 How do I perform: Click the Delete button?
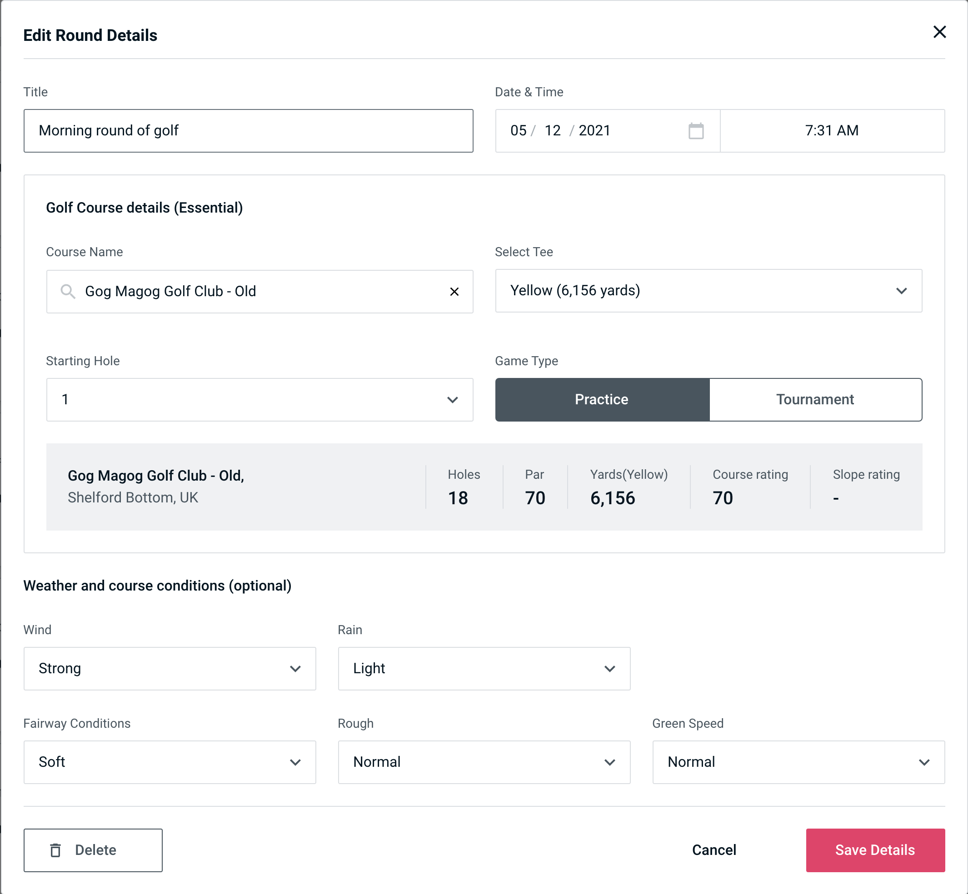(94, 849)
